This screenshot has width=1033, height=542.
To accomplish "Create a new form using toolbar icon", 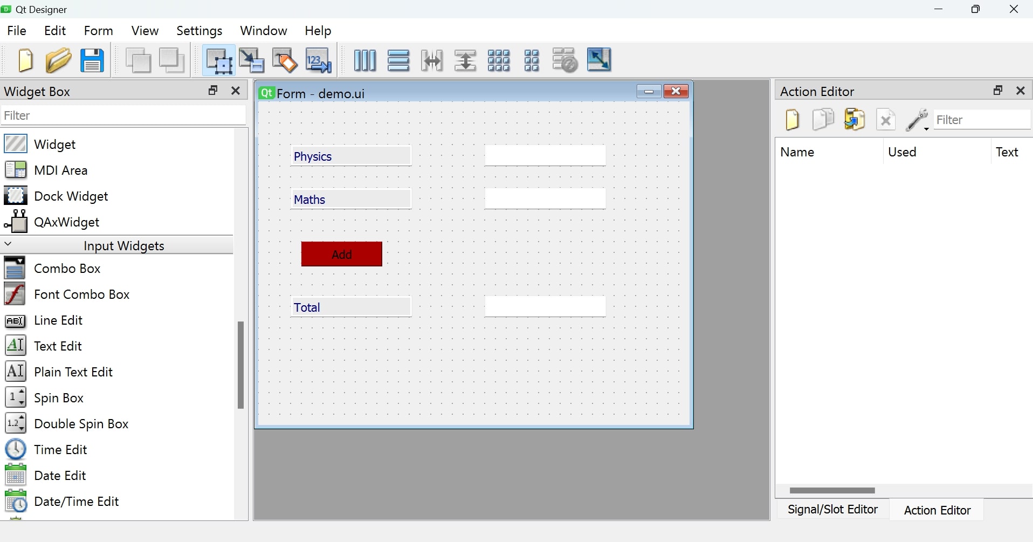I will 25,60.
